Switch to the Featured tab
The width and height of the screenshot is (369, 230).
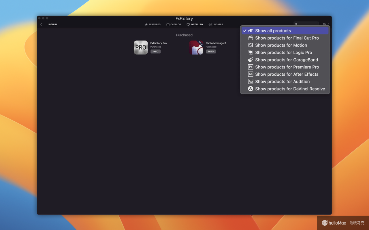153,24
